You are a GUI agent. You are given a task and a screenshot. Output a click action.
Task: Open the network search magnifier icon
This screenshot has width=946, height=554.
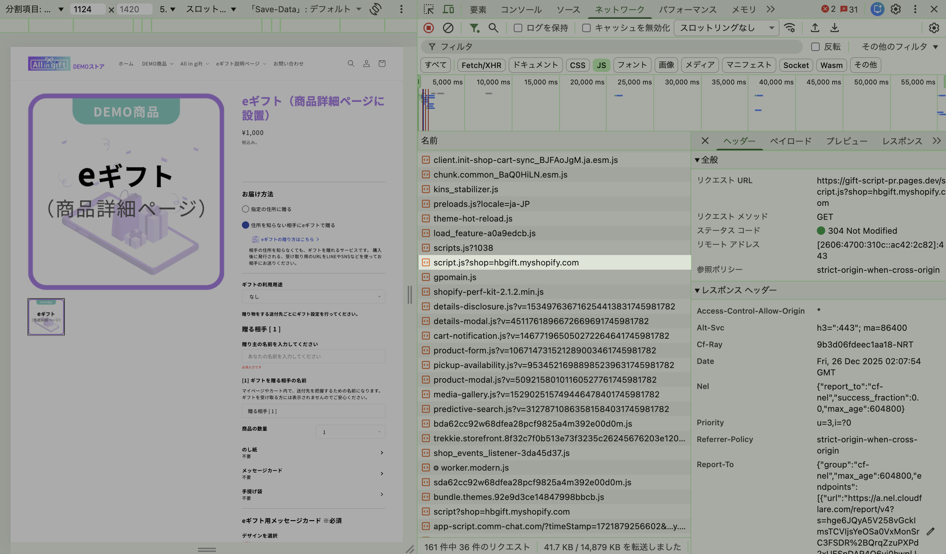coord(493,28)
